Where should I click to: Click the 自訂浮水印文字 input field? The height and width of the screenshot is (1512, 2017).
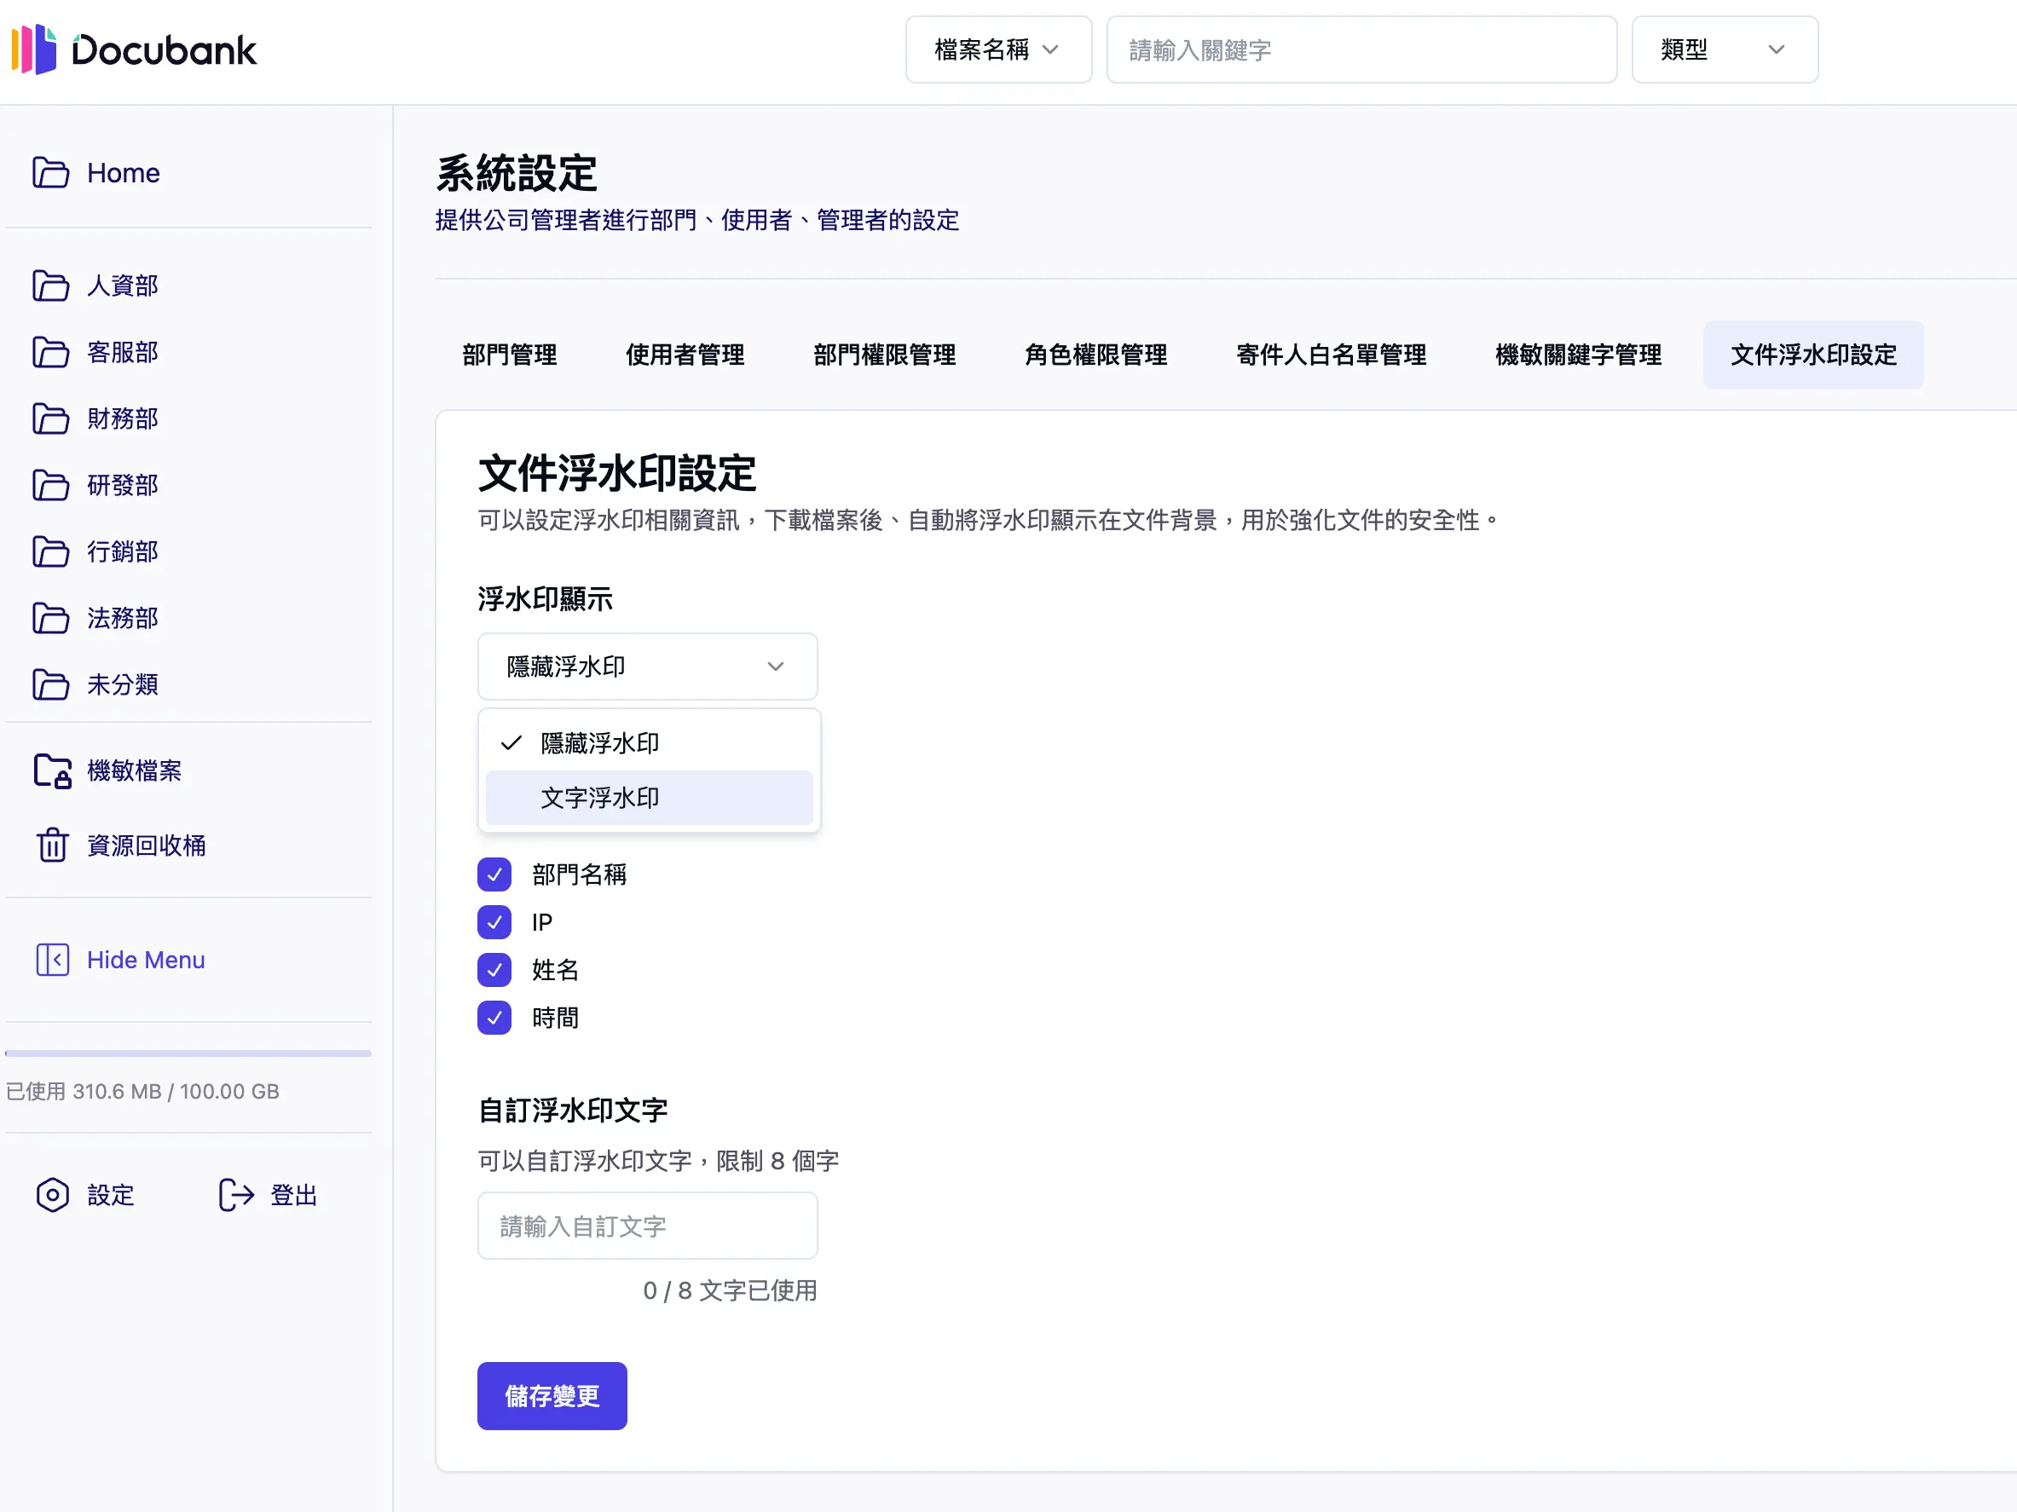(x=647, y=1225)
